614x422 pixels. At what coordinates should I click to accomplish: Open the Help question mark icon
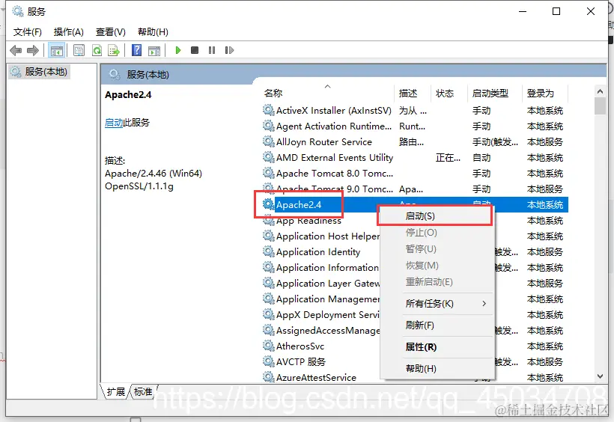pyautogui.click(x=137, y=50)
